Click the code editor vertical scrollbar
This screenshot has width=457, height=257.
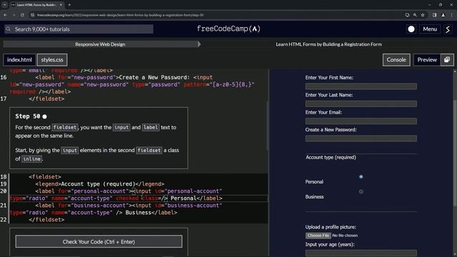267,126
